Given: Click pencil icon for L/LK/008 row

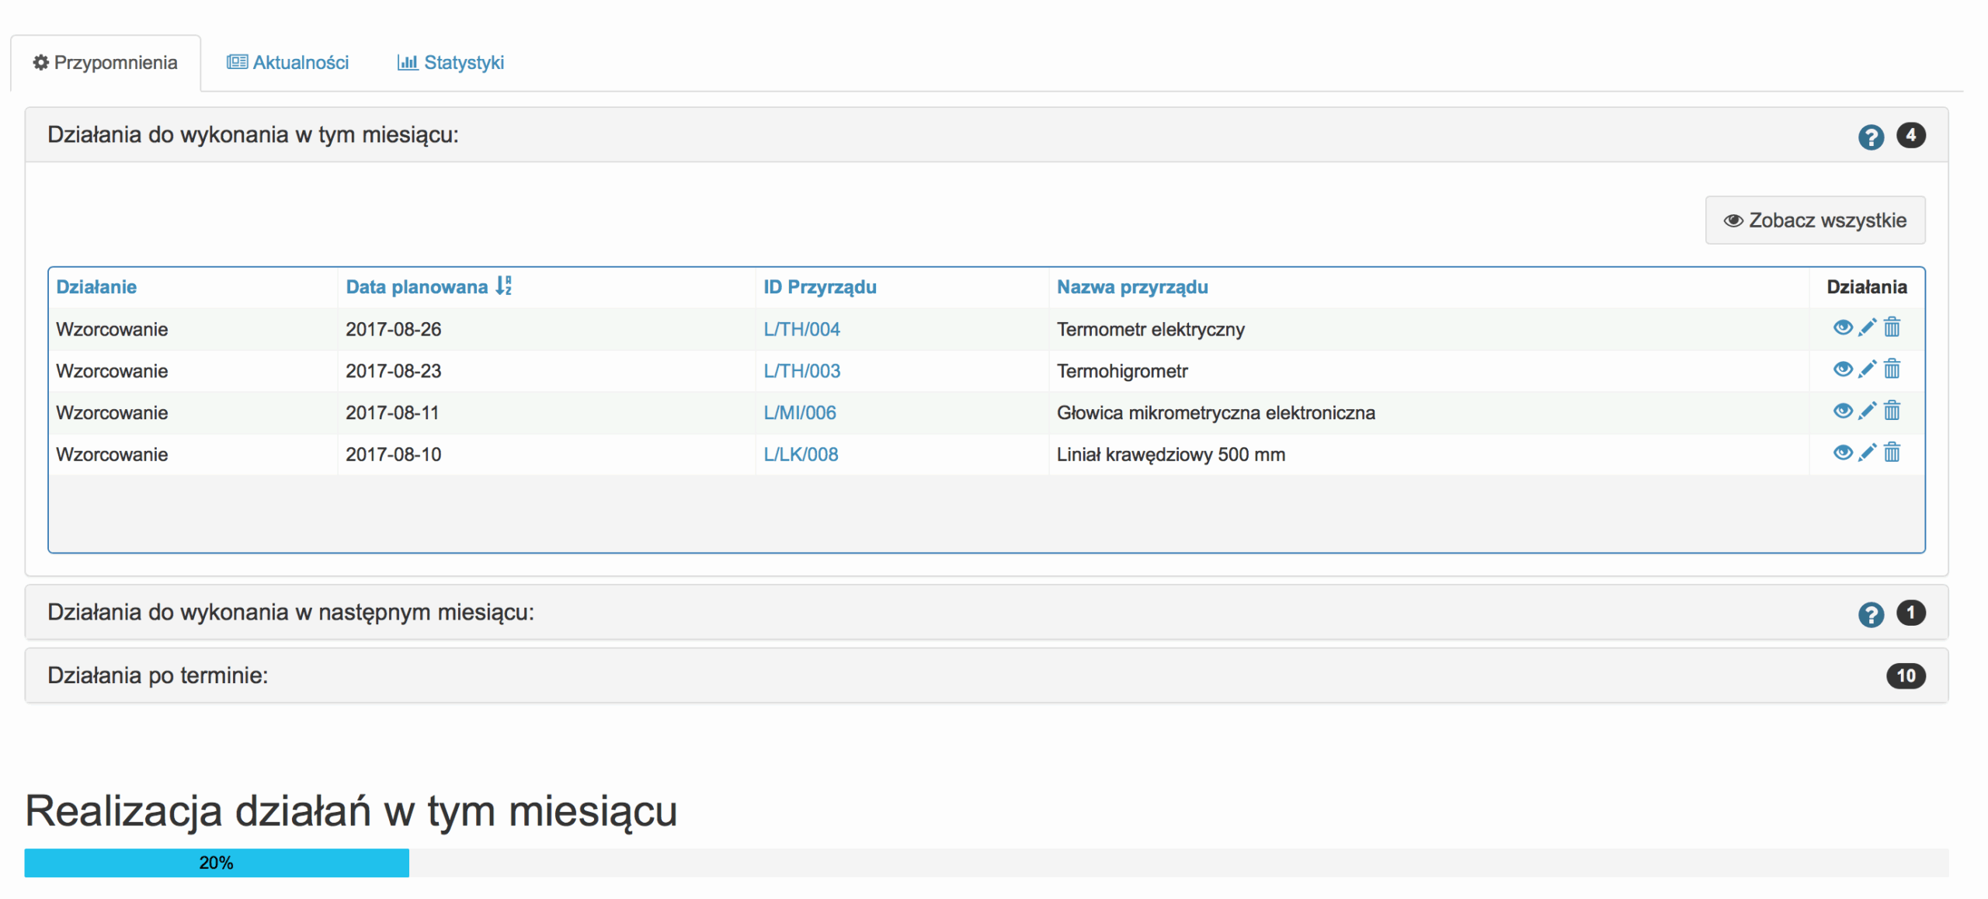Looking at the screenshot, I should click(1867, 453).
